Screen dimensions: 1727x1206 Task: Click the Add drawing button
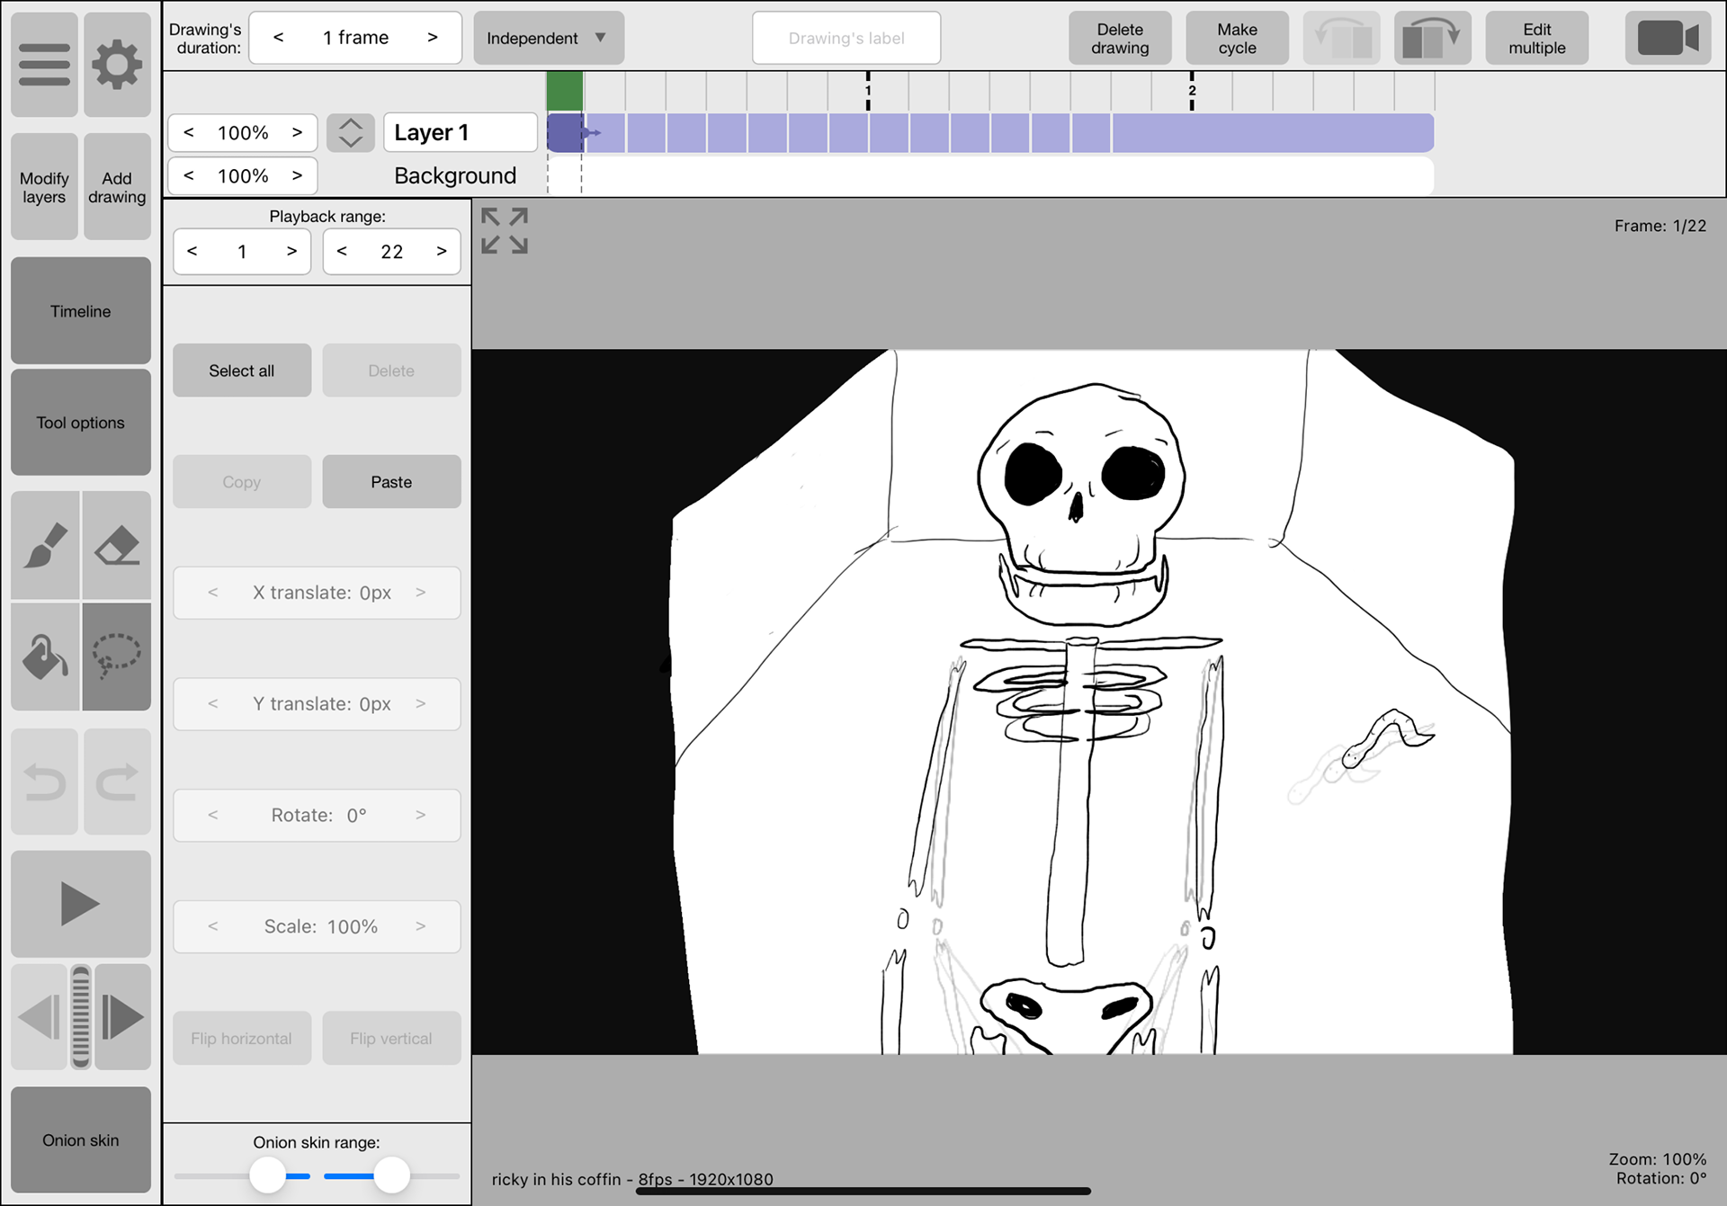click(117, 187)
